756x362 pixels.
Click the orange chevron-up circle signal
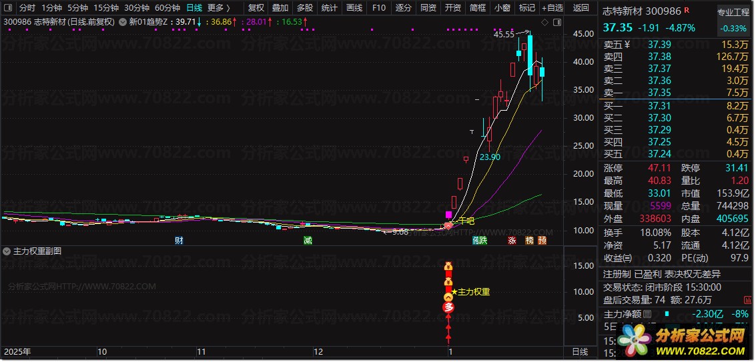[448, 297]
